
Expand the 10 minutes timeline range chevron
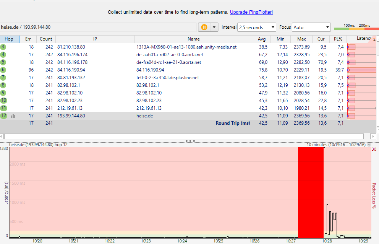[369, 145]
